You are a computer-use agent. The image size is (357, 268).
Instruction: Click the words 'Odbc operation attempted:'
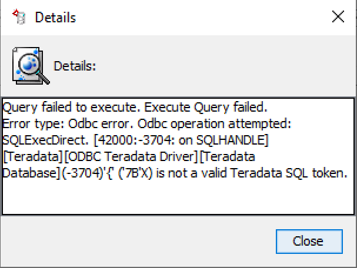(215, 124)
